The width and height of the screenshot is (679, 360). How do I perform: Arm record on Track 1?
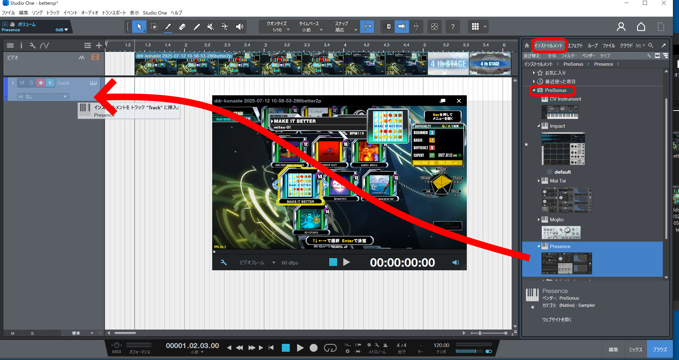41,83
